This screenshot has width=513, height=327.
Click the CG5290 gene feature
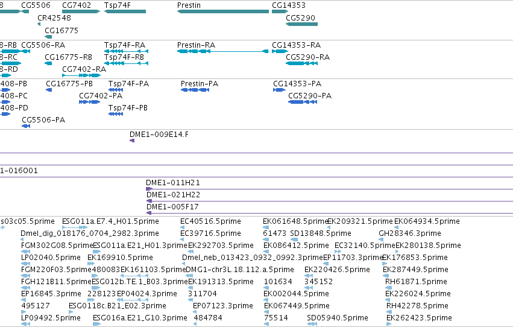coord(301,24)
